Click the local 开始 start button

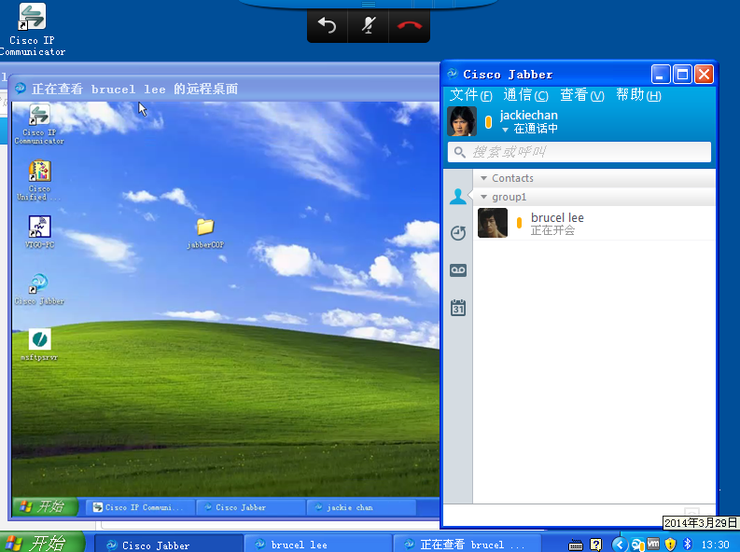42,543
